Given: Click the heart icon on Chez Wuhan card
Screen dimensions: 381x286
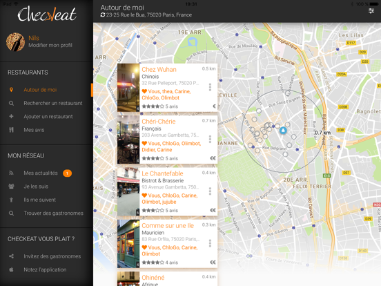Looking at the screenshot, I should pos(144,91).
